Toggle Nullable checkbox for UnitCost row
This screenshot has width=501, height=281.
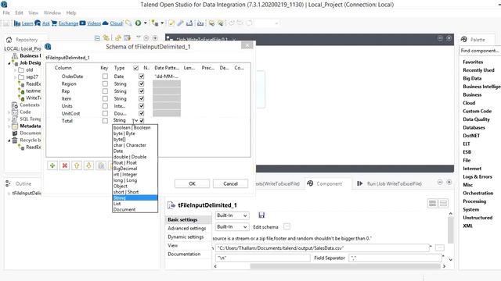click(x=141, y=113)
